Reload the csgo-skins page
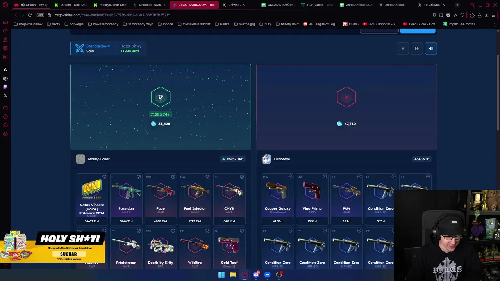Screen dimensions: 500x281 (30, 15)
